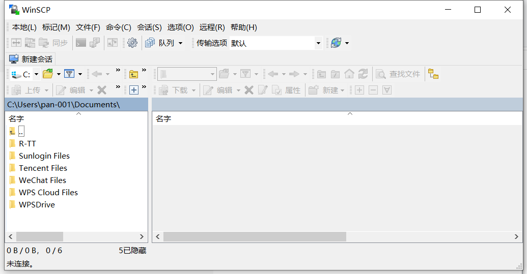Click the Queue icon in toolbar
The width and height of the screenshot is (527, 274).
tap(150, 43)
